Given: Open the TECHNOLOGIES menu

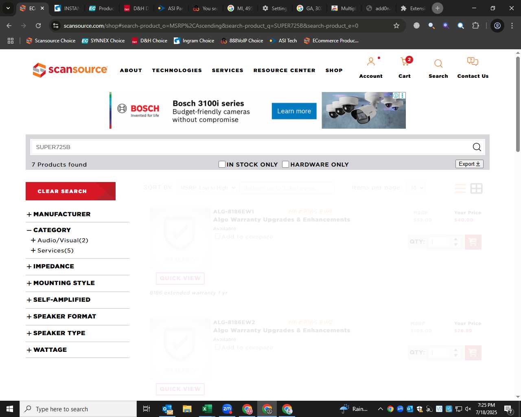Looking at the screenshot, I should point(177,70).
